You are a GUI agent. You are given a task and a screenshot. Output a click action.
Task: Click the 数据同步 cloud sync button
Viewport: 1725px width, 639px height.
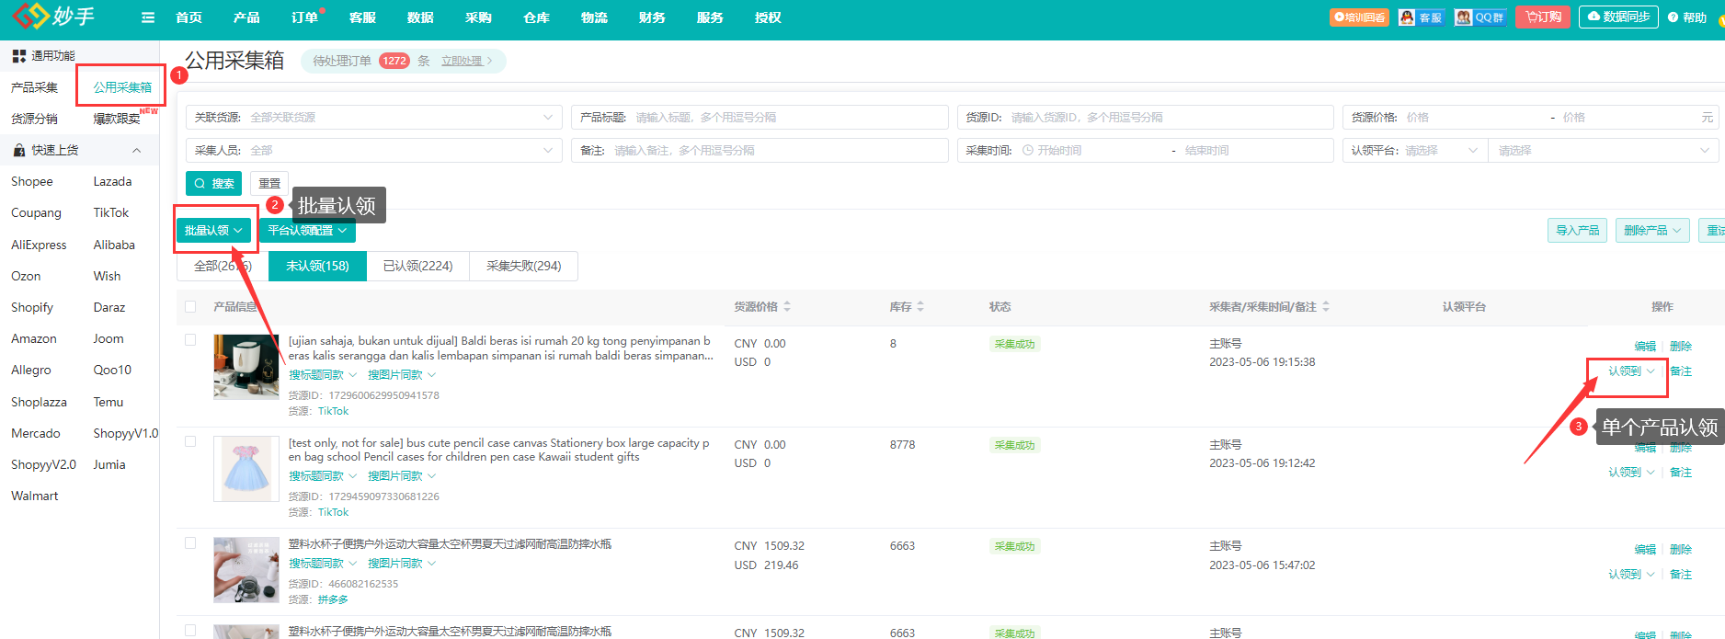pyautogui.click(x=1618, y=17)
